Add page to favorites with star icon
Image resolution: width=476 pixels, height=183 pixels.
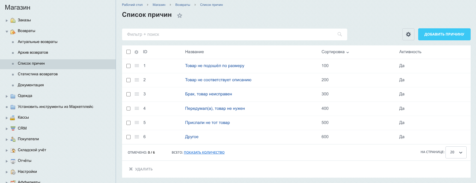pos(180,15)
